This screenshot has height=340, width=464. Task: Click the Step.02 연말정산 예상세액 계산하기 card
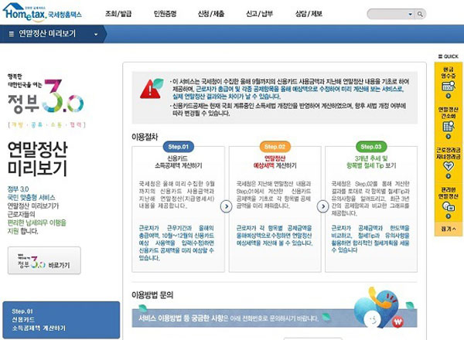click(x=273, y=205)
